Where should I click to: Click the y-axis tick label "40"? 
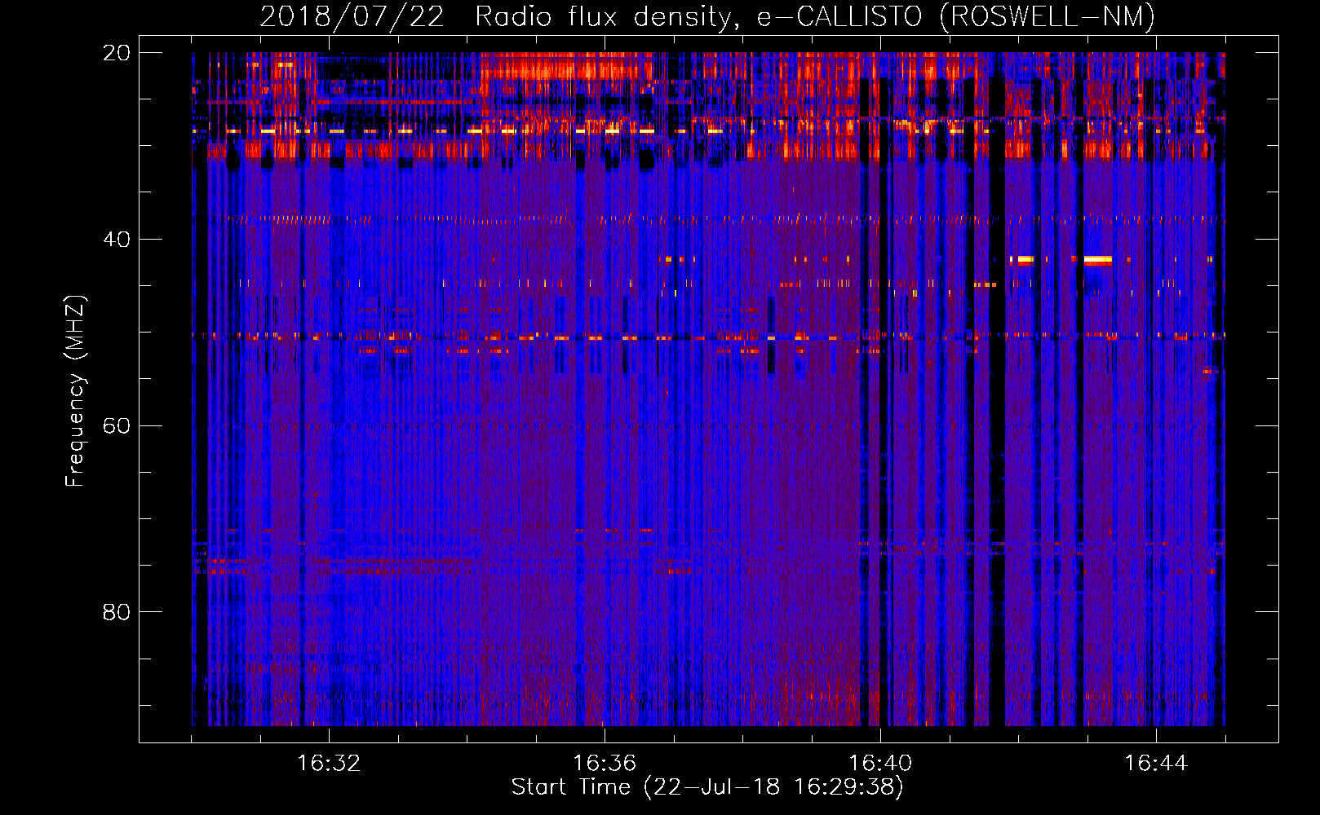click(x=117, y=240)
